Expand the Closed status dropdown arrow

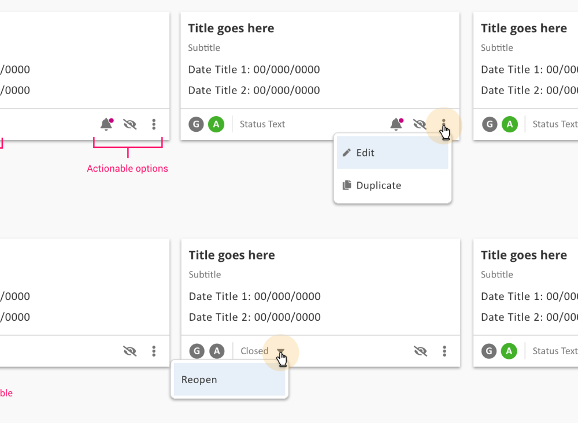pyautogui.click(x=280, y=351)
